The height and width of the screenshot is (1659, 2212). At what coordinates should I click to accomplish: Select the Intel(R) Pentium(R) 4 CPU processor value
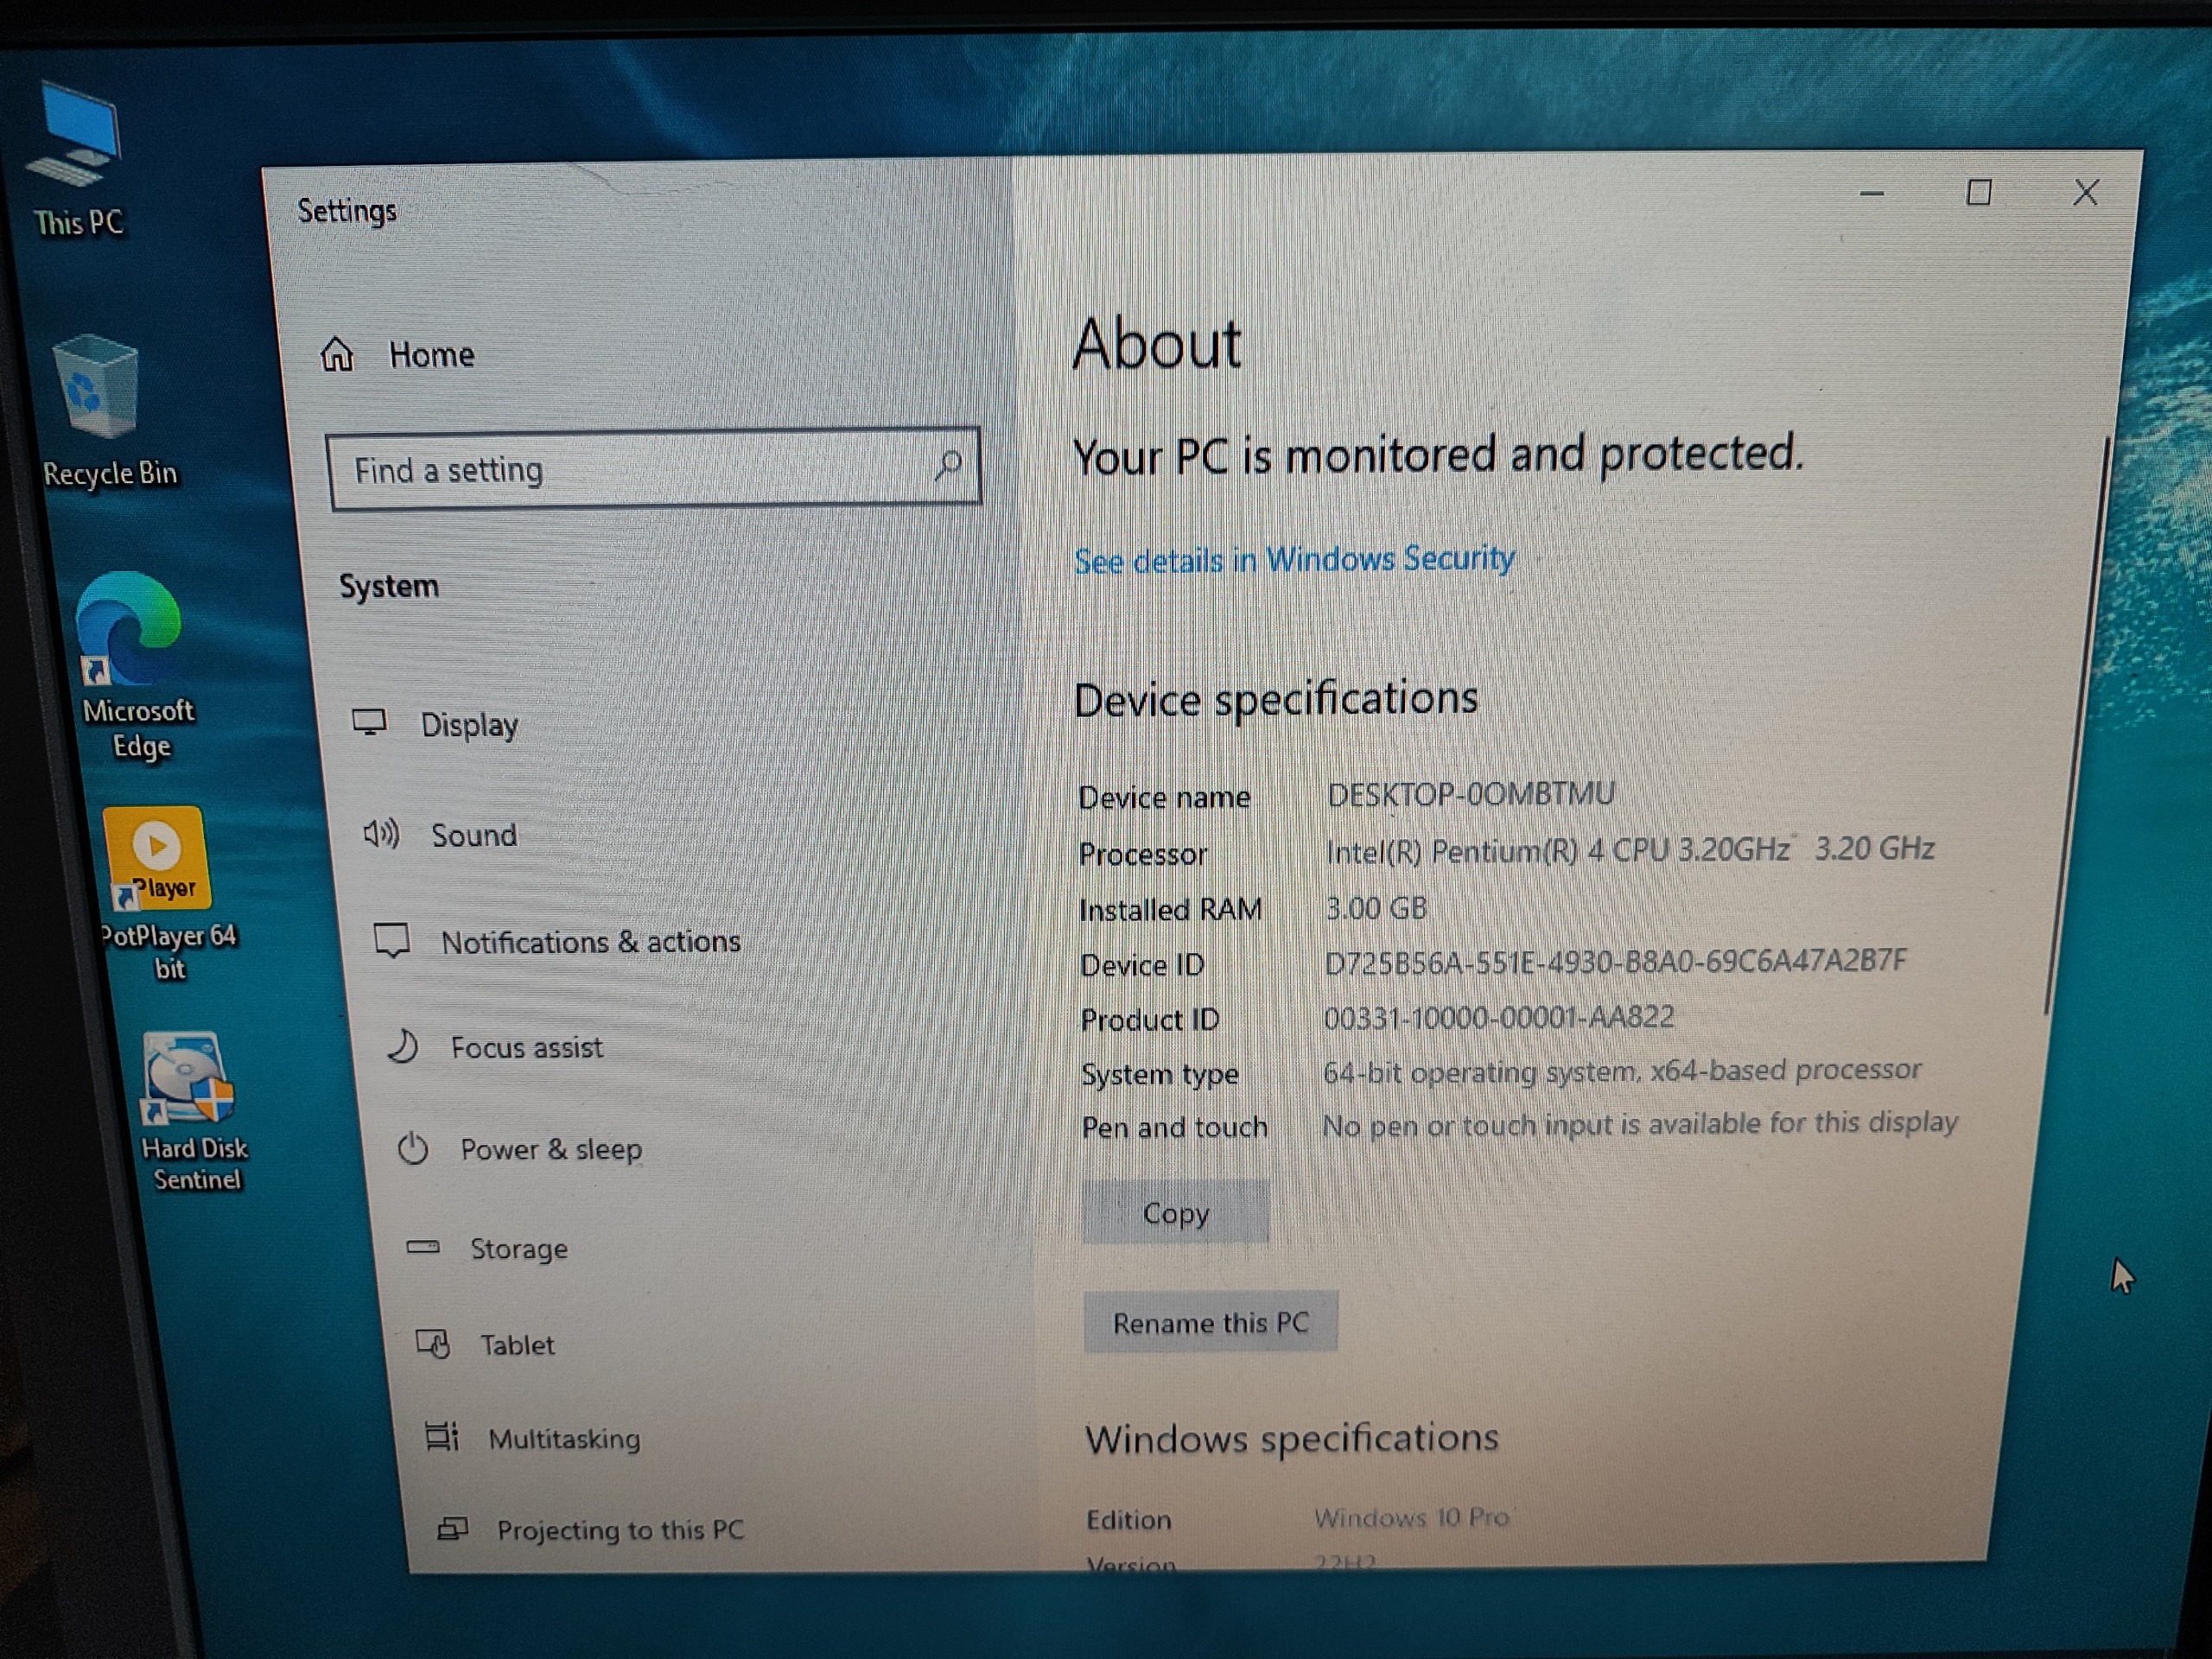coord(1630,850)
